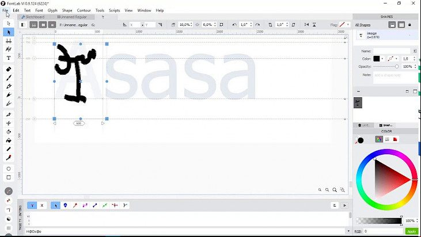Screen dimensions: 421x237
Task: Open the Window menu
Action: pos(144,10)
